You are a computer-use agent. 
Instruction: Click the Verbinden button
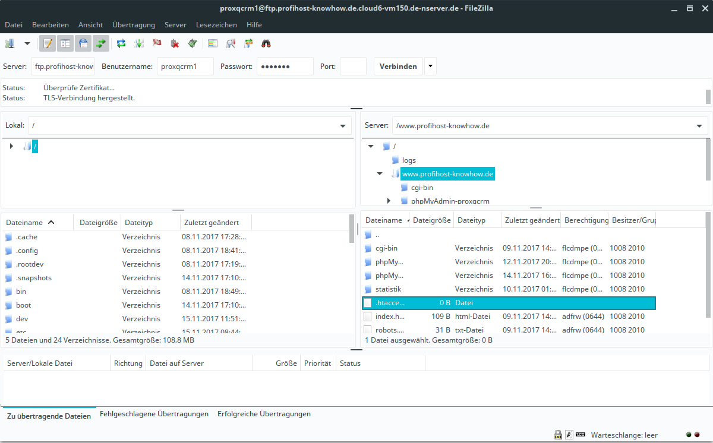[x=398, y=66]
